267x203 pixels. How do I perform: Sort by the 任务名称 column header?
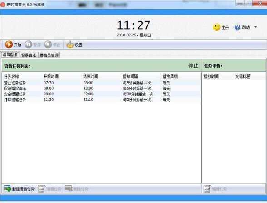point(22,76)
